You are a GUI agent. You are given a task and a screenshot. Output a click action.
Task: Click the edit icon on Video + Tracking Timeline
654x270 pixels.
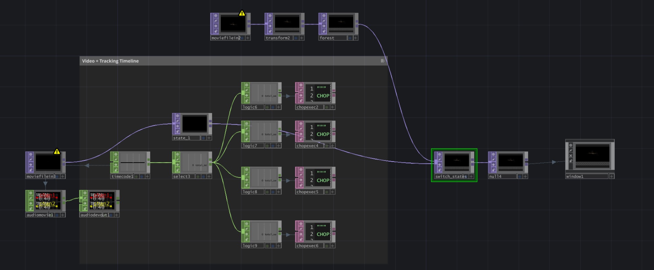[383, 61]
